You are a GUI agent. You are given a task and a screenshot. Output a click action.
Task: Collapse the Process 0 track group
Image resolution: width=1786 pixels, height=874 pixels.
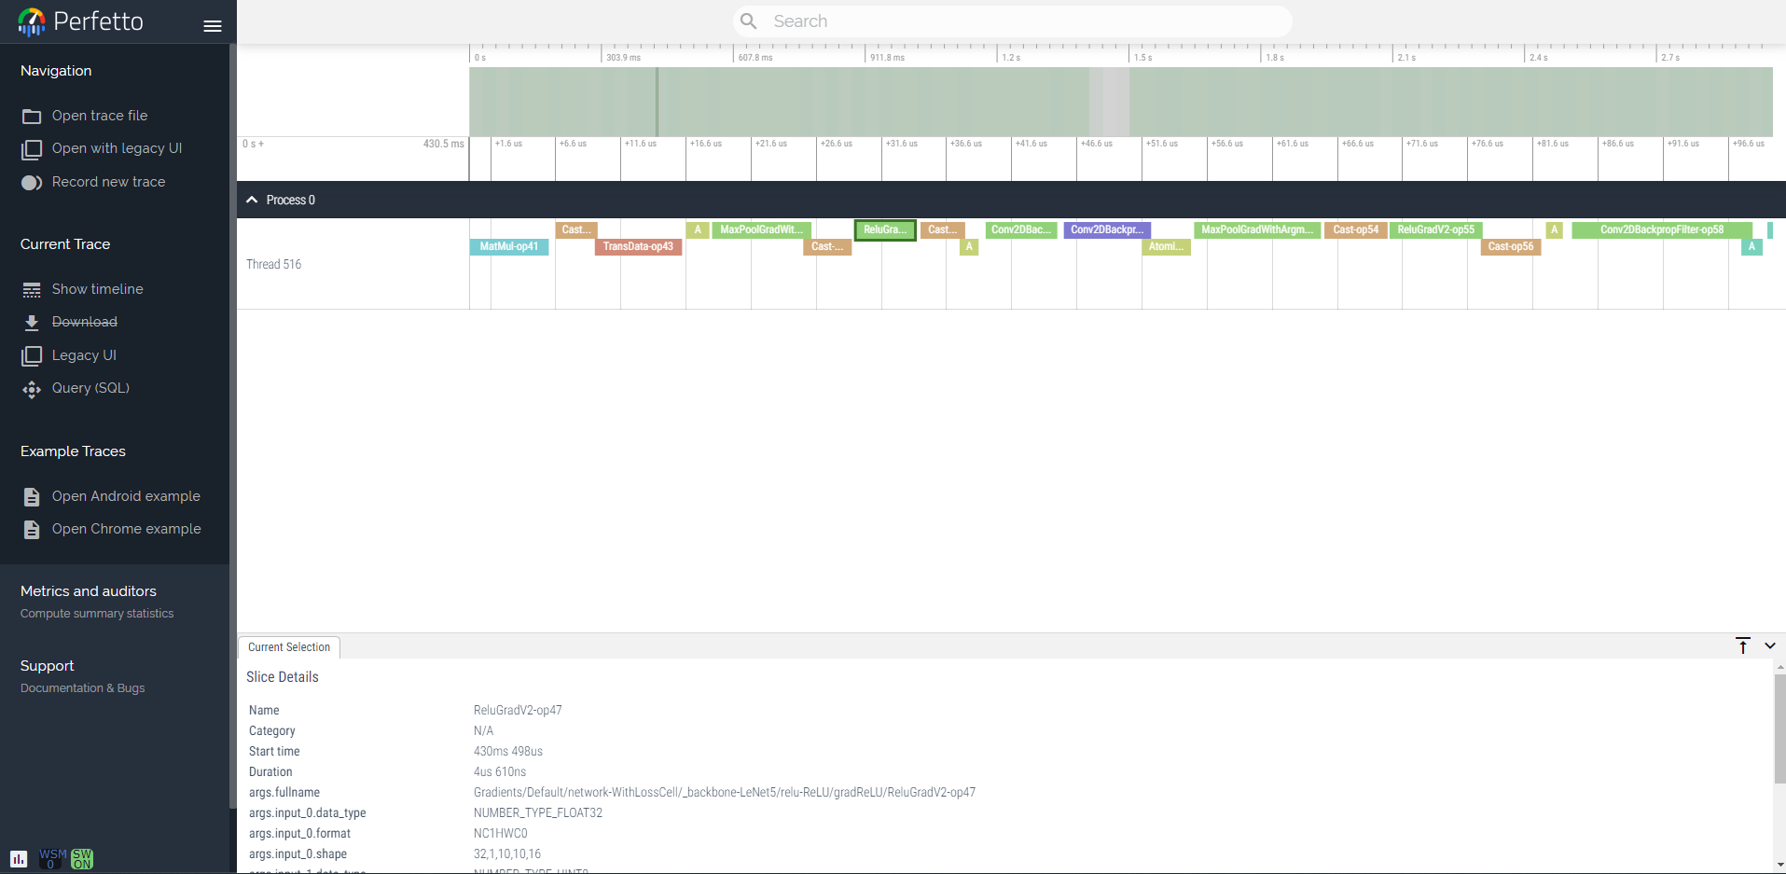pos(252,200)
